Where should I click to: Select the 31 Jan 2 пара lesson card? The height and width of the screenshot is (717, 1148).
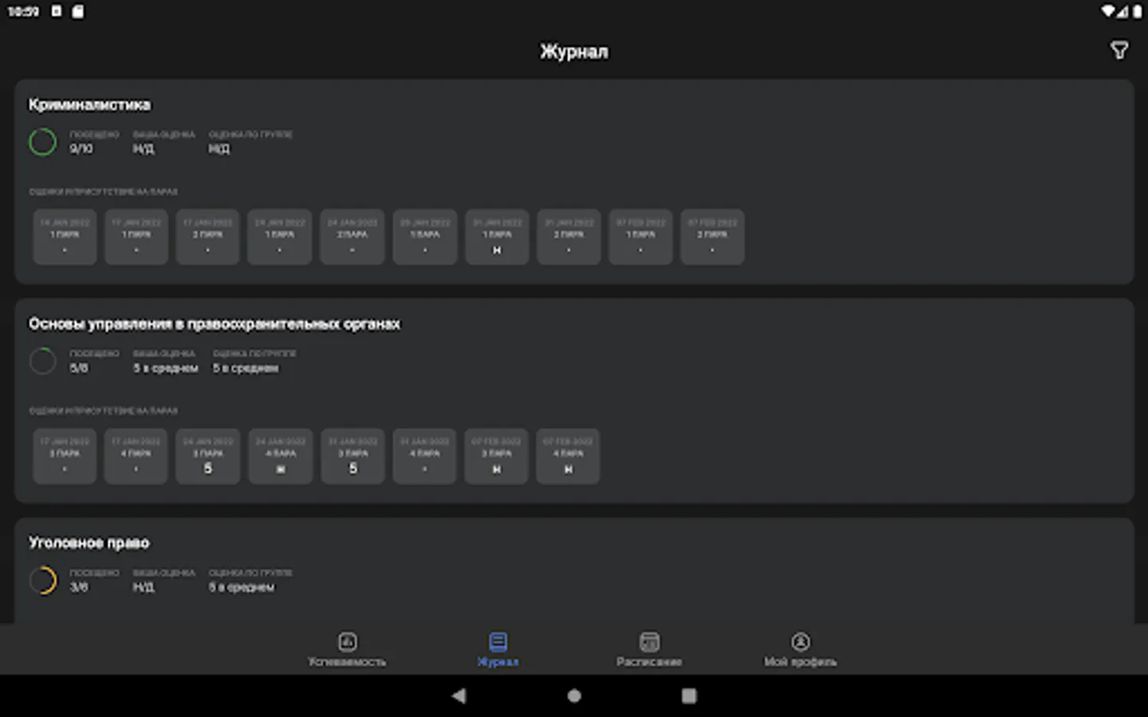568,237
